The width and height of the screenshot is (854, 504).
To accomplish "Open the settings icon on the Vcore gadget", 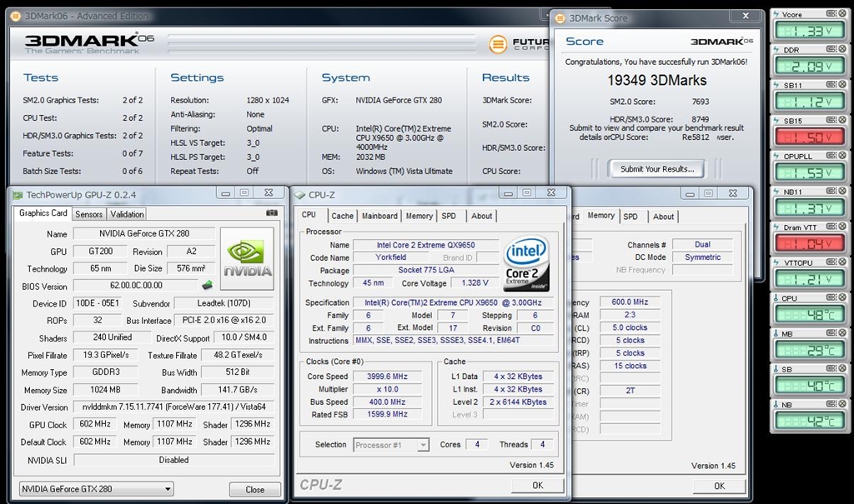I will pos(831,13).
